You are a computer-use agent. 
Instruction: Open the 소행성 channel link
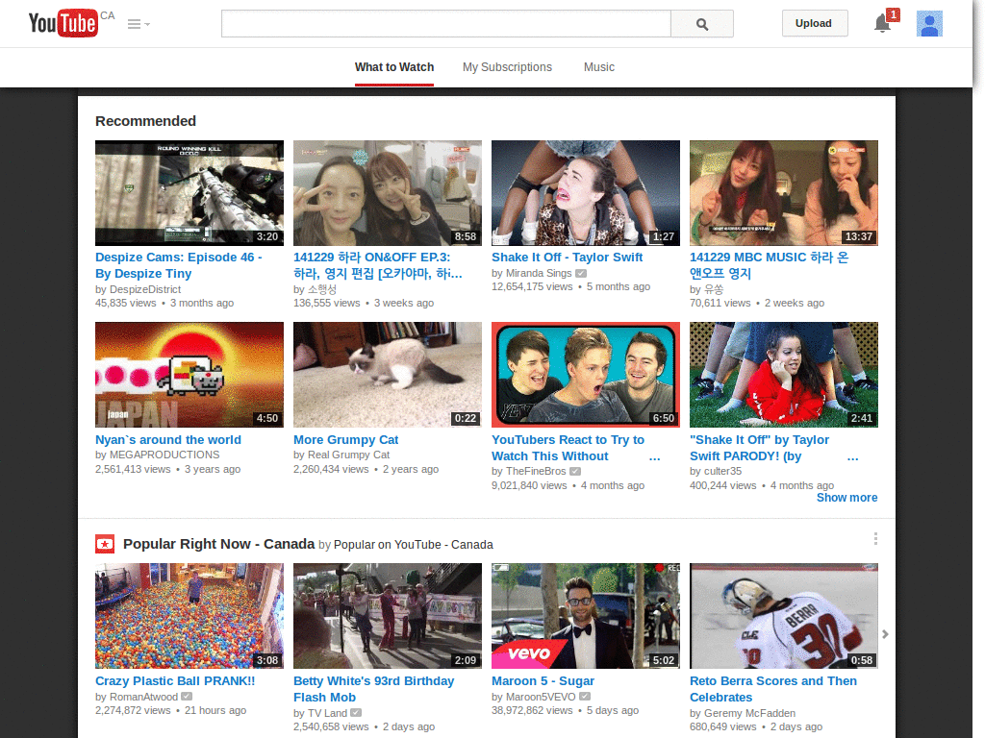pos(321,289)
